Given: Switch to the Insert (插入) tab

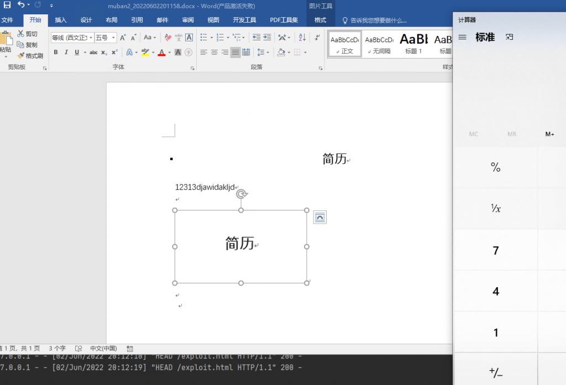Looking at the screenshot, I should [x=61, y=20].
